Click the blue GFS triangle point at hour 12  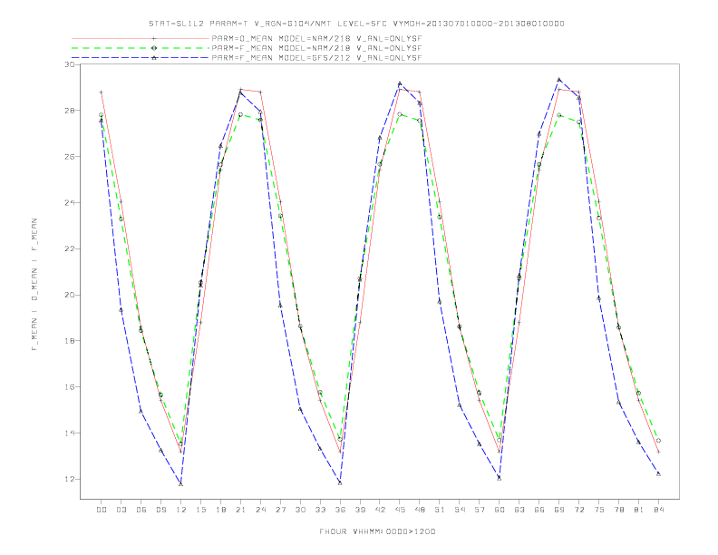tap(181, 483)
